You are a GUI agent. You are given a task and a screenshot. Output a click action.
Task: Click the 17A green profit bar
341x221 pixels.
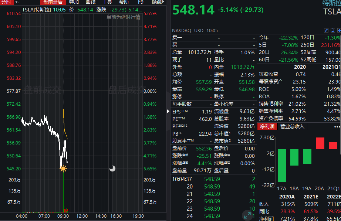[282, 165]
